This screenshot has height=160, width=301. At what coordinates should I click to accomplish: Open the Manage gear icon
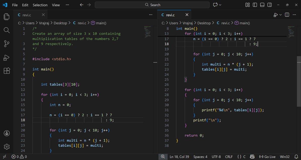[x=7, y=146]
